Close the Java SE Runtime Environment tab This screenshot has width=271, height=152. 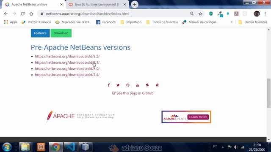point(124,5)
